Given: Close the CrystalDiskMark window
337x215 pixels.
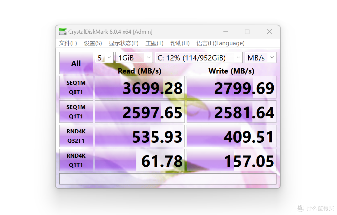Looking at the screenshot, I should [269, 32].
